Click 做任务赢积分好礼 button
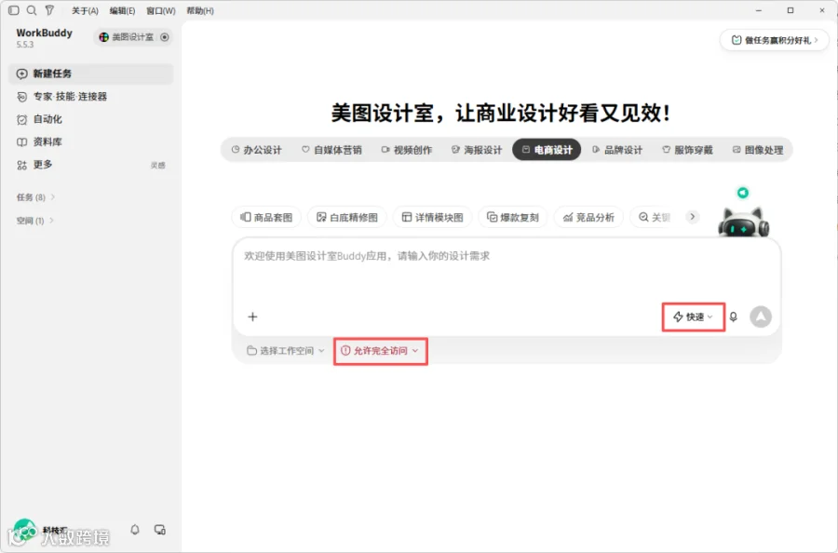Screen dimensions: 838x553 [x=775, y=40]
